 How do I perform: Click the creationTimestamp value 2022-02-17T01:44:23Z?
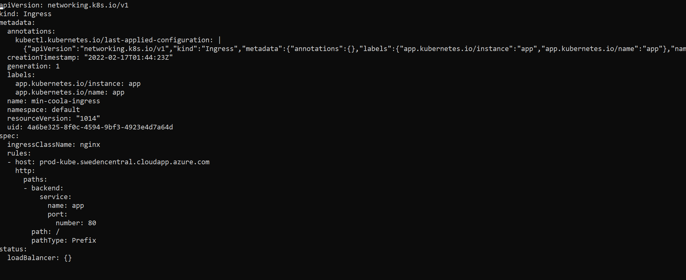[128, 58]
